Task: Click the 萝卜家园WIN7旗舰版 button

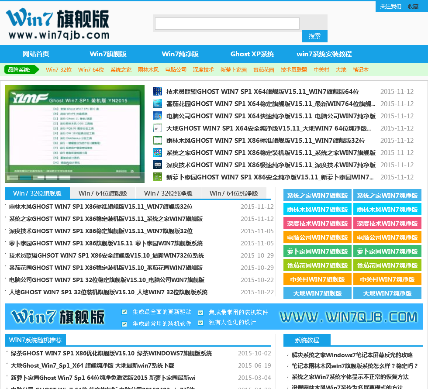Action: coord(317,251)
